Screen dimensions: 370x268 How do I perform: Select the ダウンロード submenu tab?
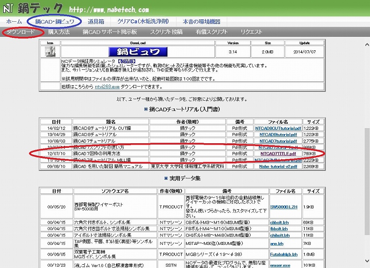(x=20, y=32)
